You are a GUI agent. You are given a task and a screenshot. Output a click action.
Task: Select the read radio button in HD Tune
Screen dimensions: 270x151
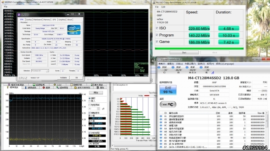point(89,98)
